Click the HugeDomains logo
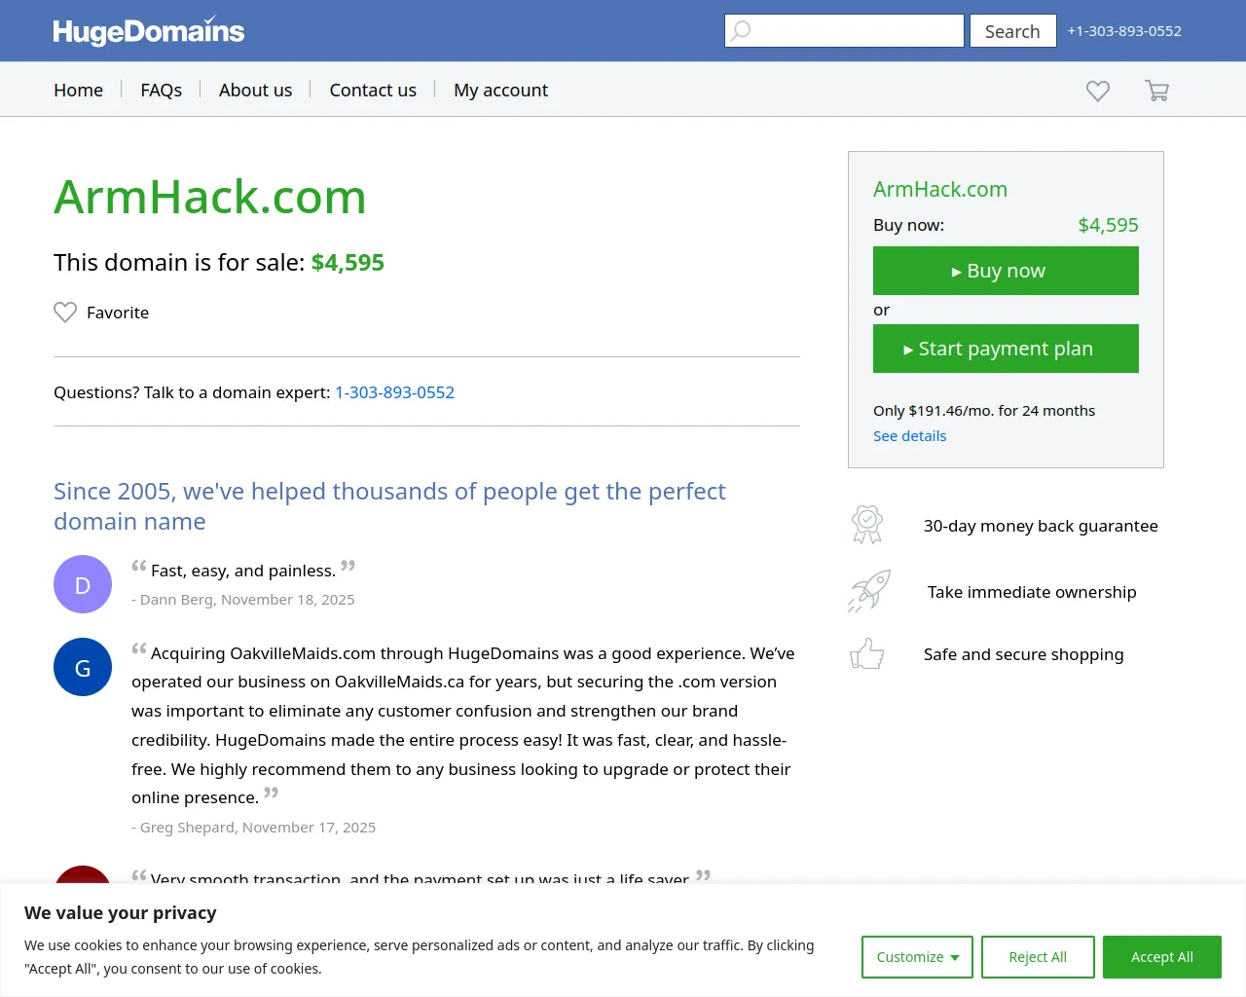Image resolution: width=1246 pixels, height=997 pixels. 149,31
